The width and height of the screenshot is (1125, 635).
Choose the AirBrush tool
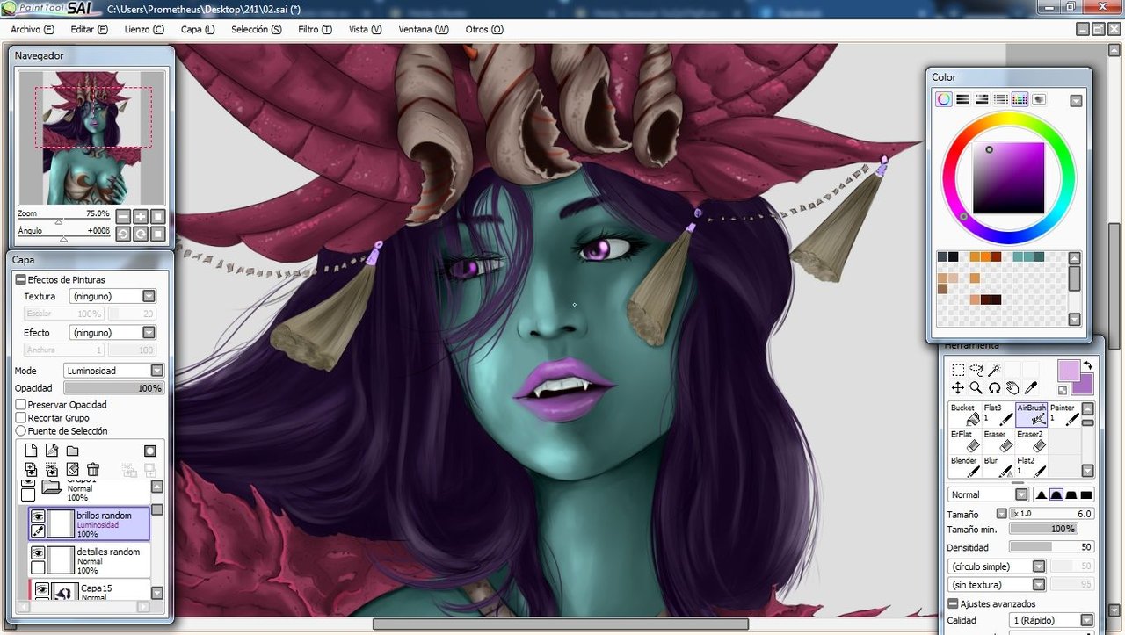(1032, 415)
